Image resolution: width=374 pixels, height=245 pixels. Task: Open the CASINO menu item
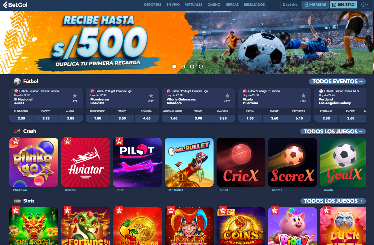pos(214,5)
